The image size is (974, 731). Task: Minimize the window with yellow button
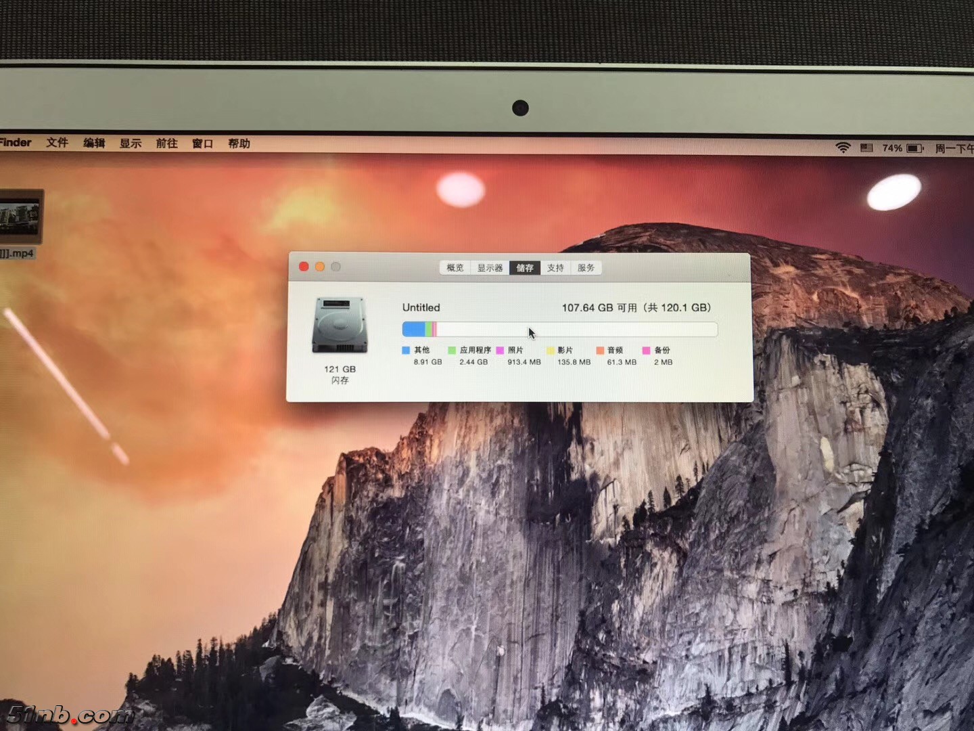(320, 267)
